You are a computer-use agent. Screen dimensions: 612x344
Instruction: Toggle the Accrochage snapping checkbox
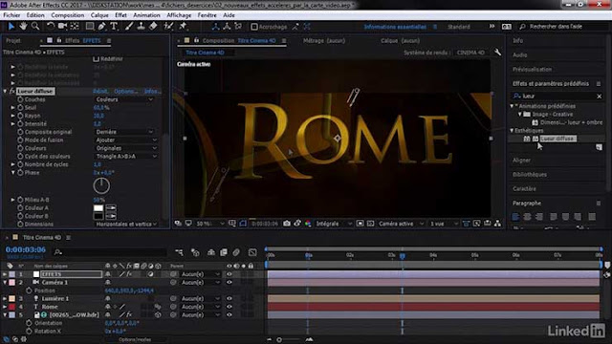click(x=254, y=27)
